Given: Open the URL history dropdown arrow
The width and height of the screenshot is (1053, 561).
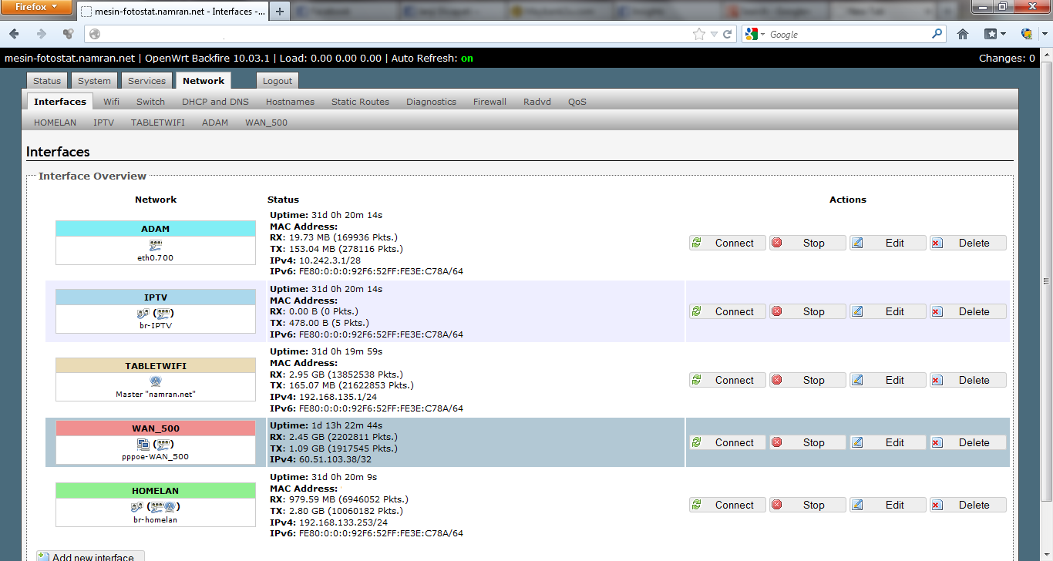Looking at the screenshot, I should coord(714,34).
